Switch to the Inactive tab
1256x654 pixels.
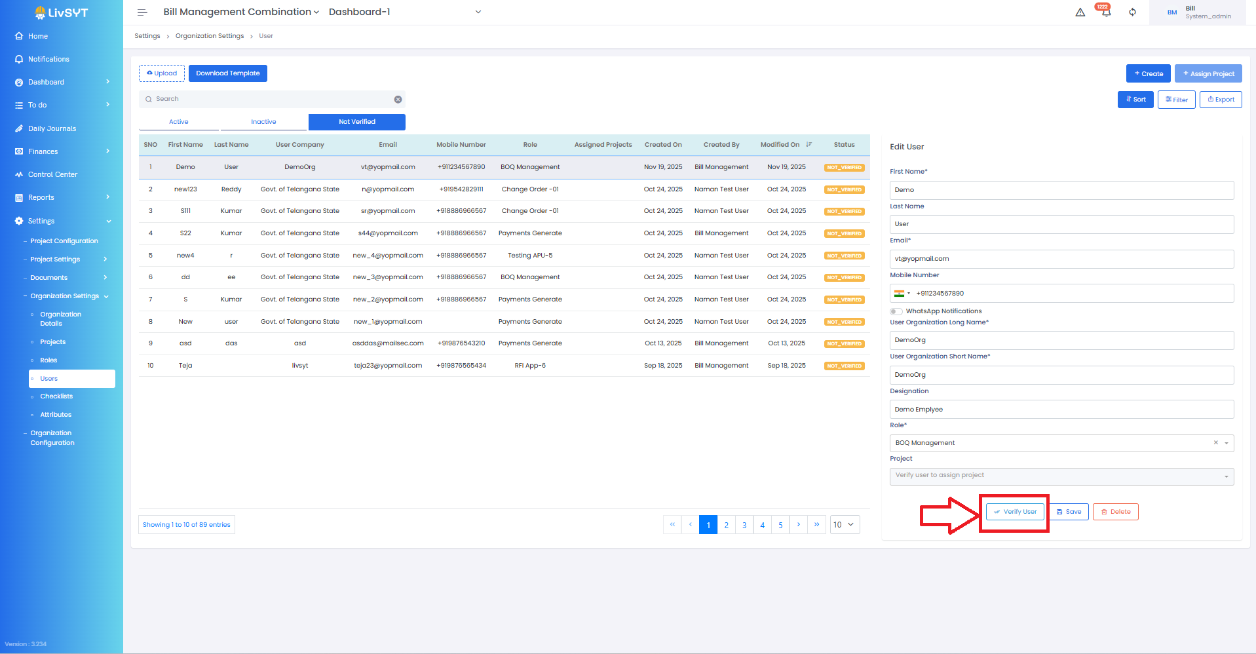point(263,122)
